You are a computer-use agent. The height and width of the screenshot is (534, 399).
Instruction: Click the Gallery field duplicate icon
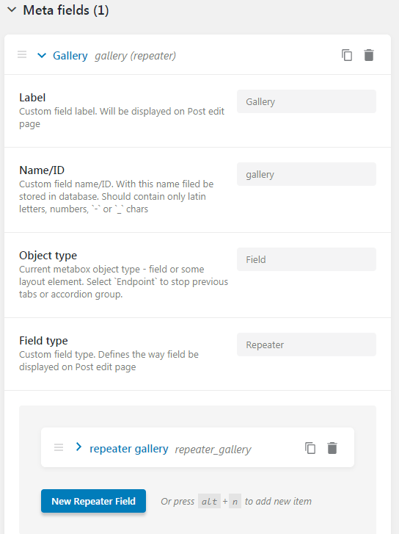(x=347, y=55)
